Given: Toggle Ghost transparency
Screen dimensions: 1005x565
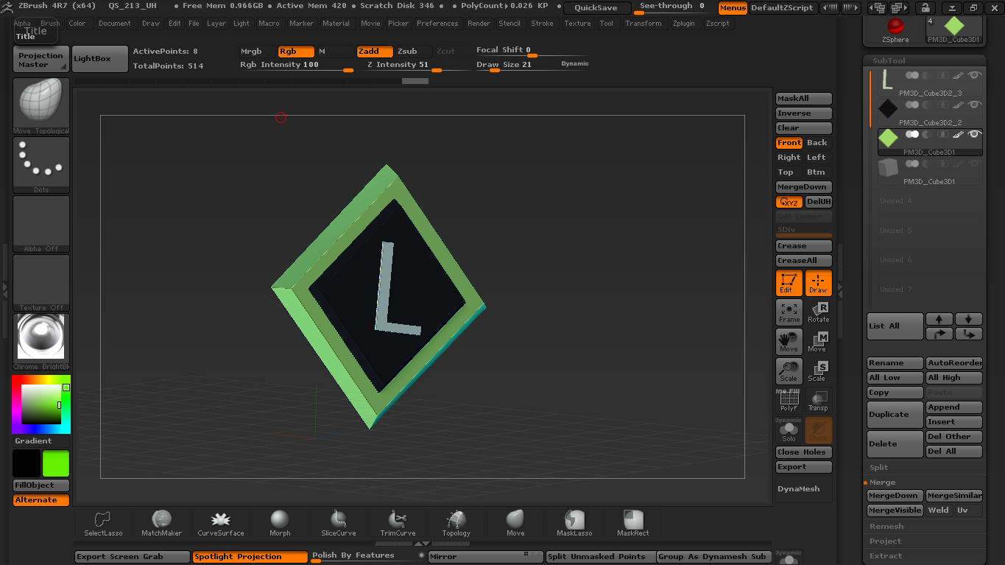Looking at the screenshot, I should click(818, 430).
